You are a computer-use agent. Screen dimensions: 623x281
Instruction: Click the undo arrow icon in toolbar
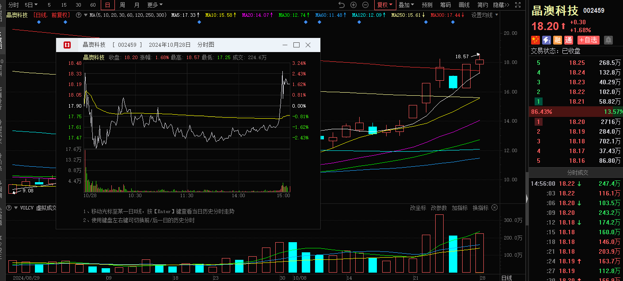(341, 5)
